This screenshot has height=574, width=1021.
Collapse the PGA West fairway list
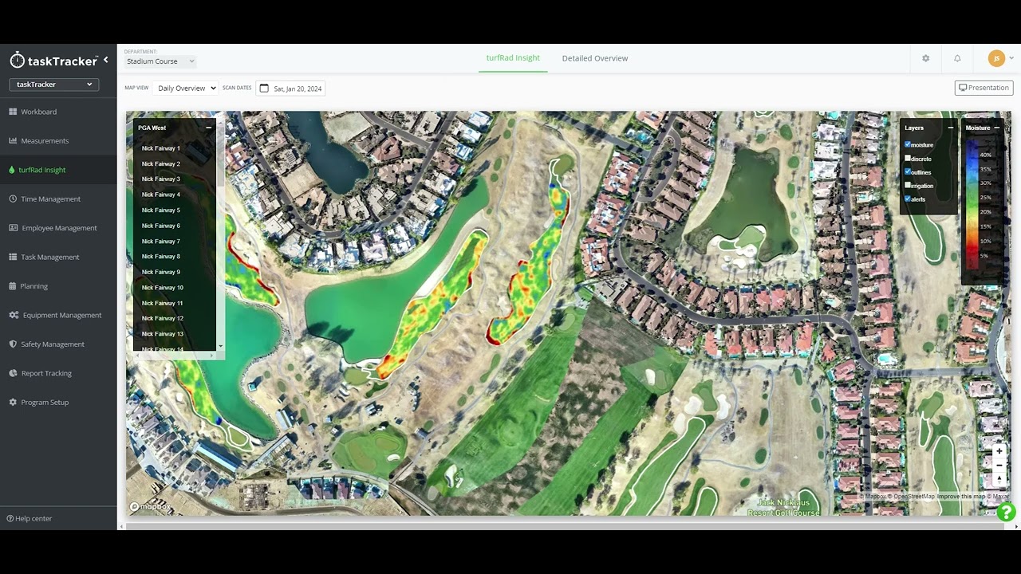(x=209, y=128)
